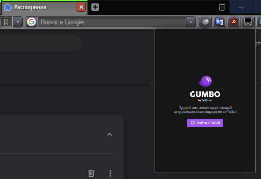Open the closed tabs trash icon
This screenshot has height=179, width=261.
[x=222, y=7]
